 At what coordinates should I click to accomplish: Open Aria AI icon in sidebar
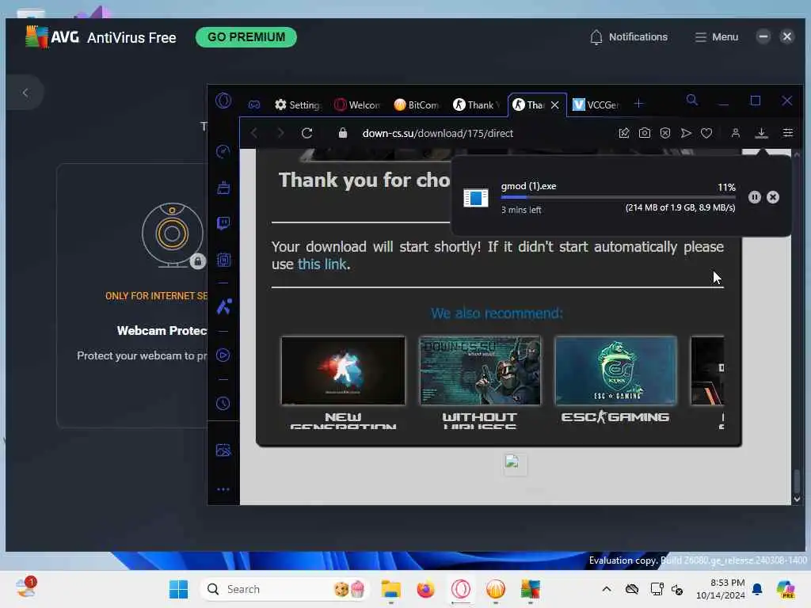coord(224,306)
